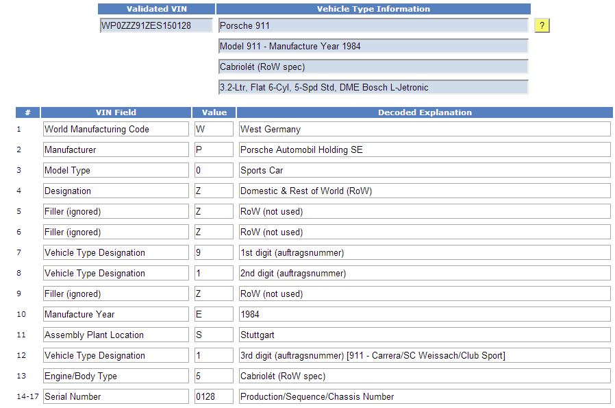
Task: Click the value P in row 2
Action: 214,149
